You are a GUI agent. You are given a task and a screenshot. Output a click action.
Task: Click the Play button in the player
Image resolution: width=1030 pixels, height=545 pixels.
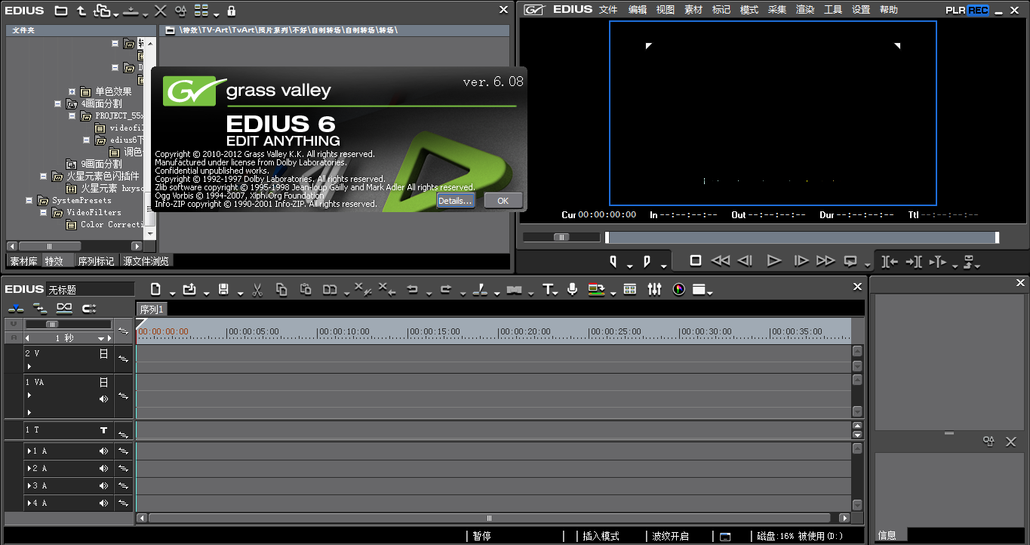coord(773,260)
